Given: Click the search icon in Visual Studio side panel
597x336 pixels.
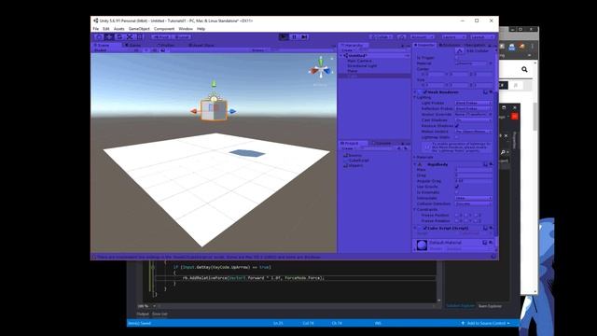Looking at the screenshot, I should coord(503,152).
